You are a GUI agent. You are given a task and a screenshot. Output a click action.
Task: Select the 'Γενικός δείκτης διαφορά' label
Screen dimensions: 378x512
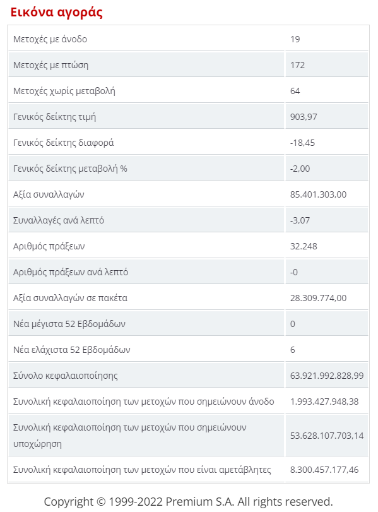tap(63, 143)
